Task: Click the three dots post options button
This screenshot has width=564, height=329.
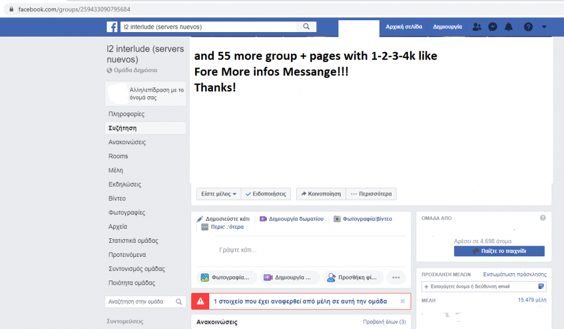Action: tap(396, 277)
